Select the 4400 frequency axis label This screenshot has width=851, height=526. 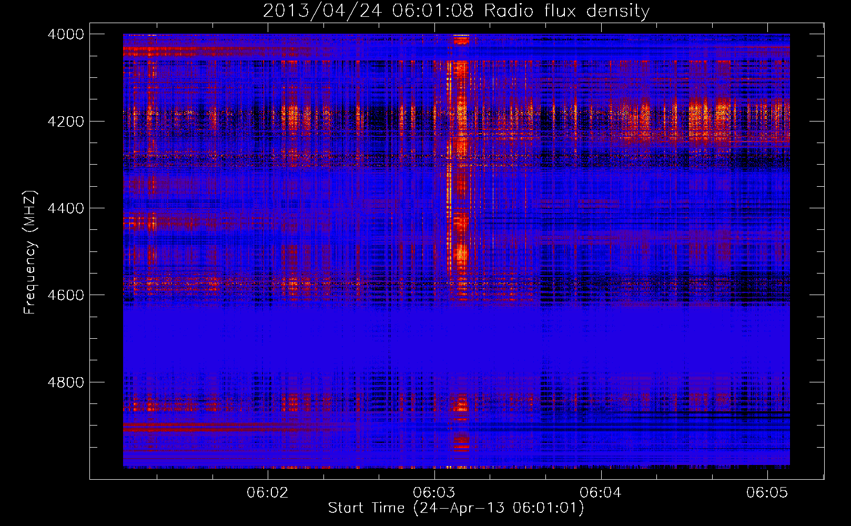coord(65,208)
